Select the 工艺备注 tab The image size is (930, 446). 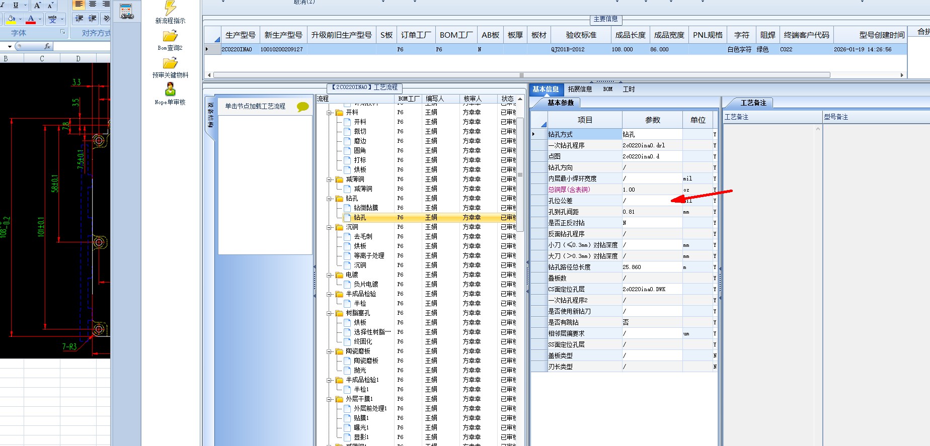coord(753,103)
